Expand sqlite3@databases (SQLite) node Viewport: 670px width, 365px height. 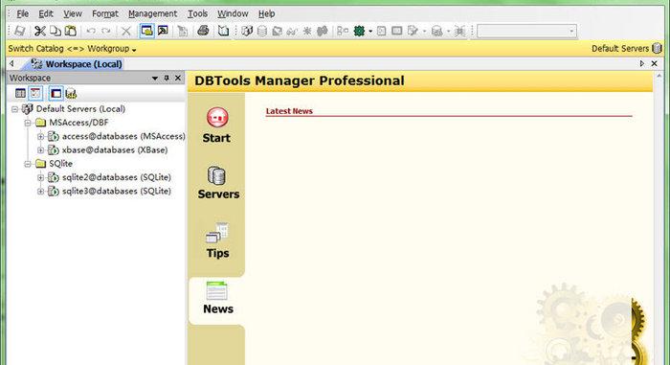point(40,192)
